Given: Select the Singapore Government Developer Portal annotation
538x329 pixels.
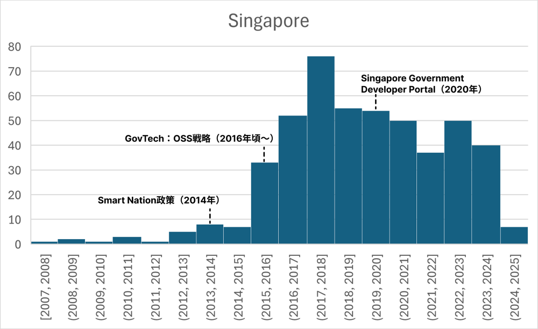Looking at the screenshot, I should pos(421,84).
